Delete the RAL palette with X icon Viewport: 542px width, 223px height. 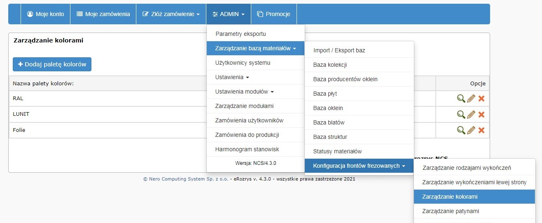(x=481, y=99)
